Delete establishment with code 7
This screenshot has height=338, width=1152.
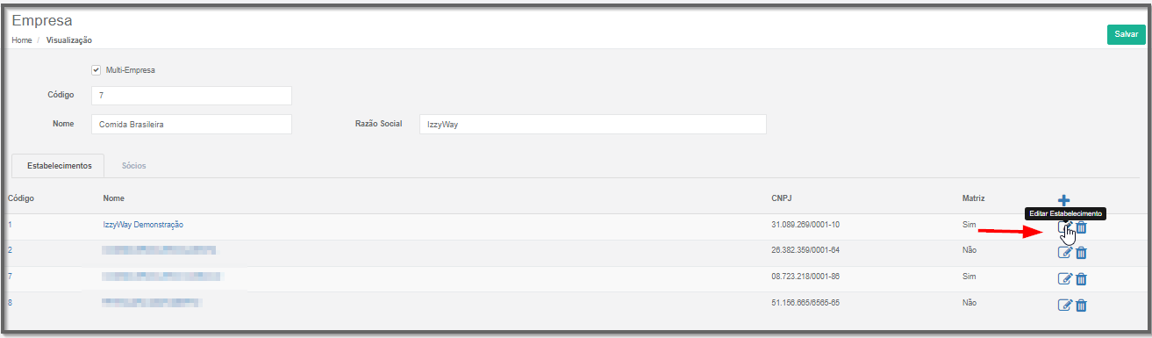[1081, 279]
